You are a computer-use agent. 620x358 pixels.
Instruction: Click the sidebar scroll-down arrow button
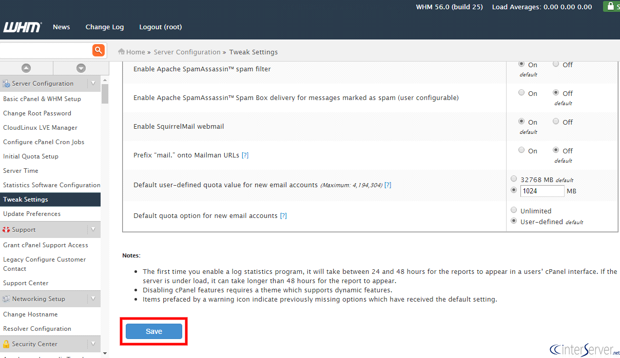click(81, 68)
